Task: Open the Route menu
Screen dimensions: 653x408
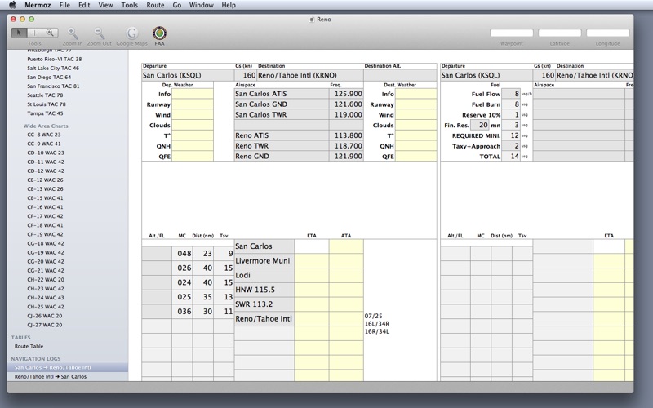Action: [x=155, y=5]
